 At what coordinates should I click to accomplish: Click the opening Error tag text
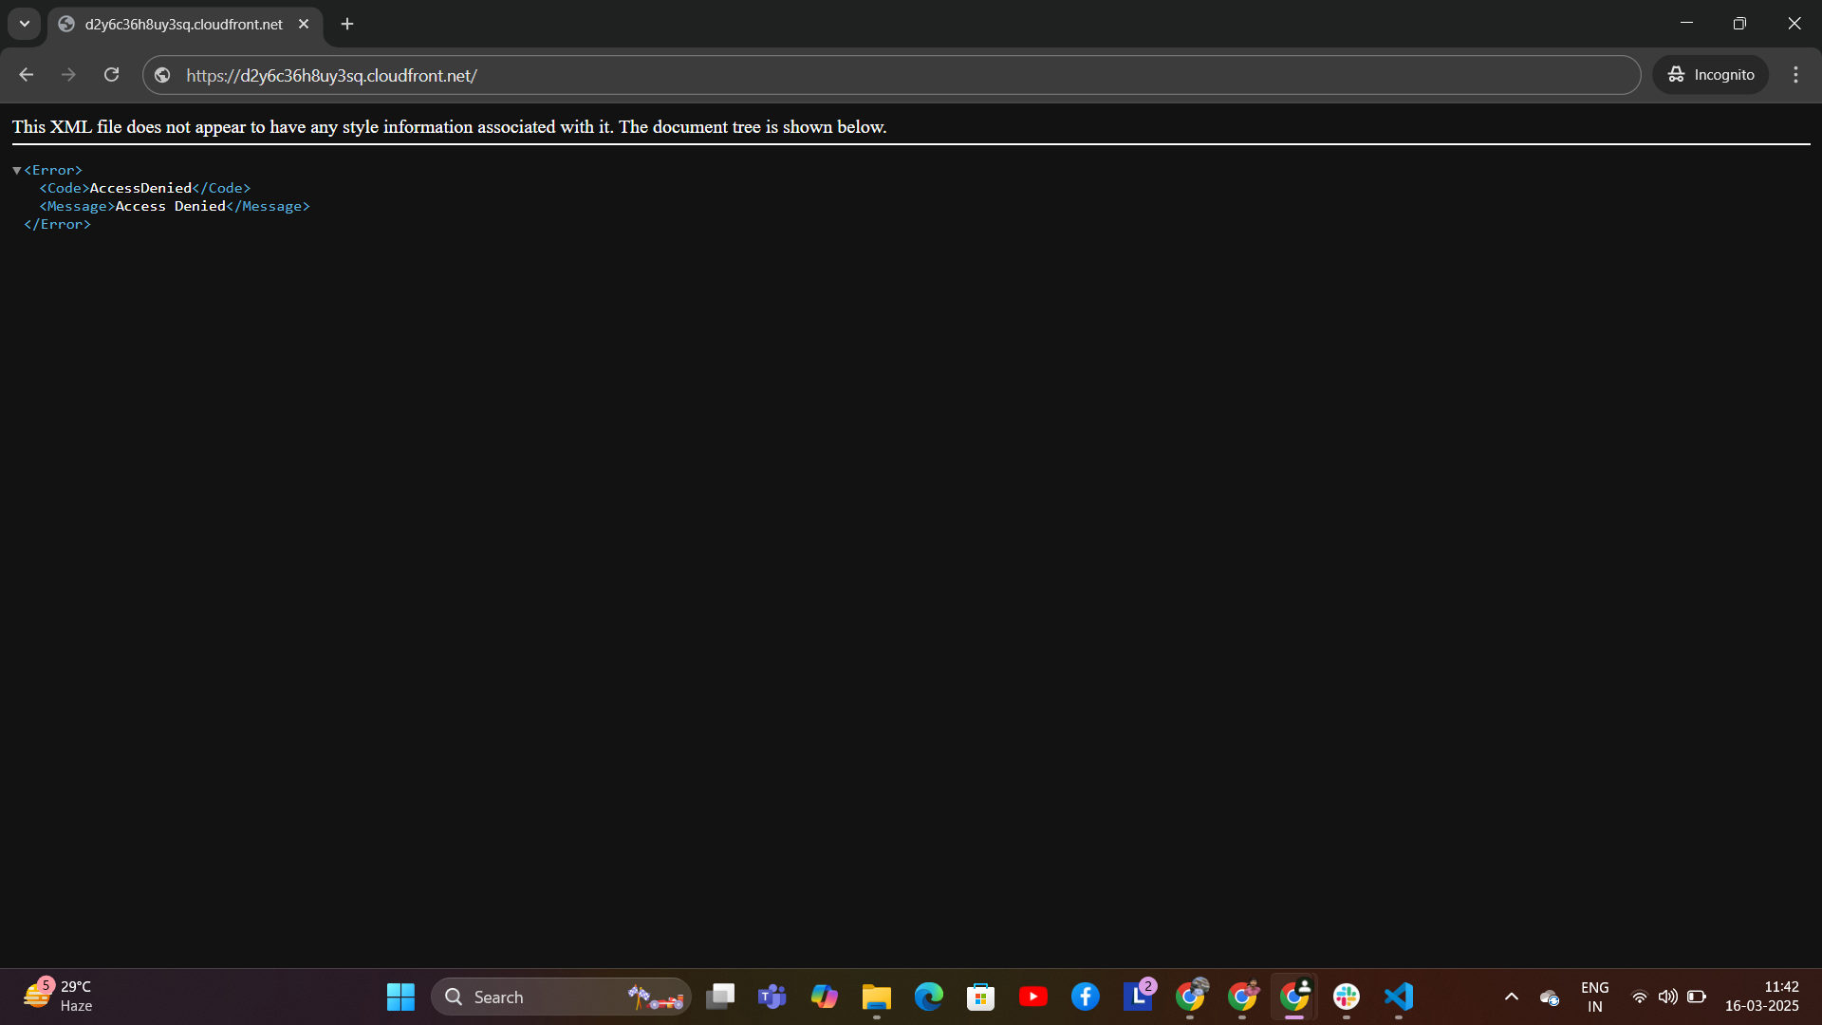coord(53,171)
